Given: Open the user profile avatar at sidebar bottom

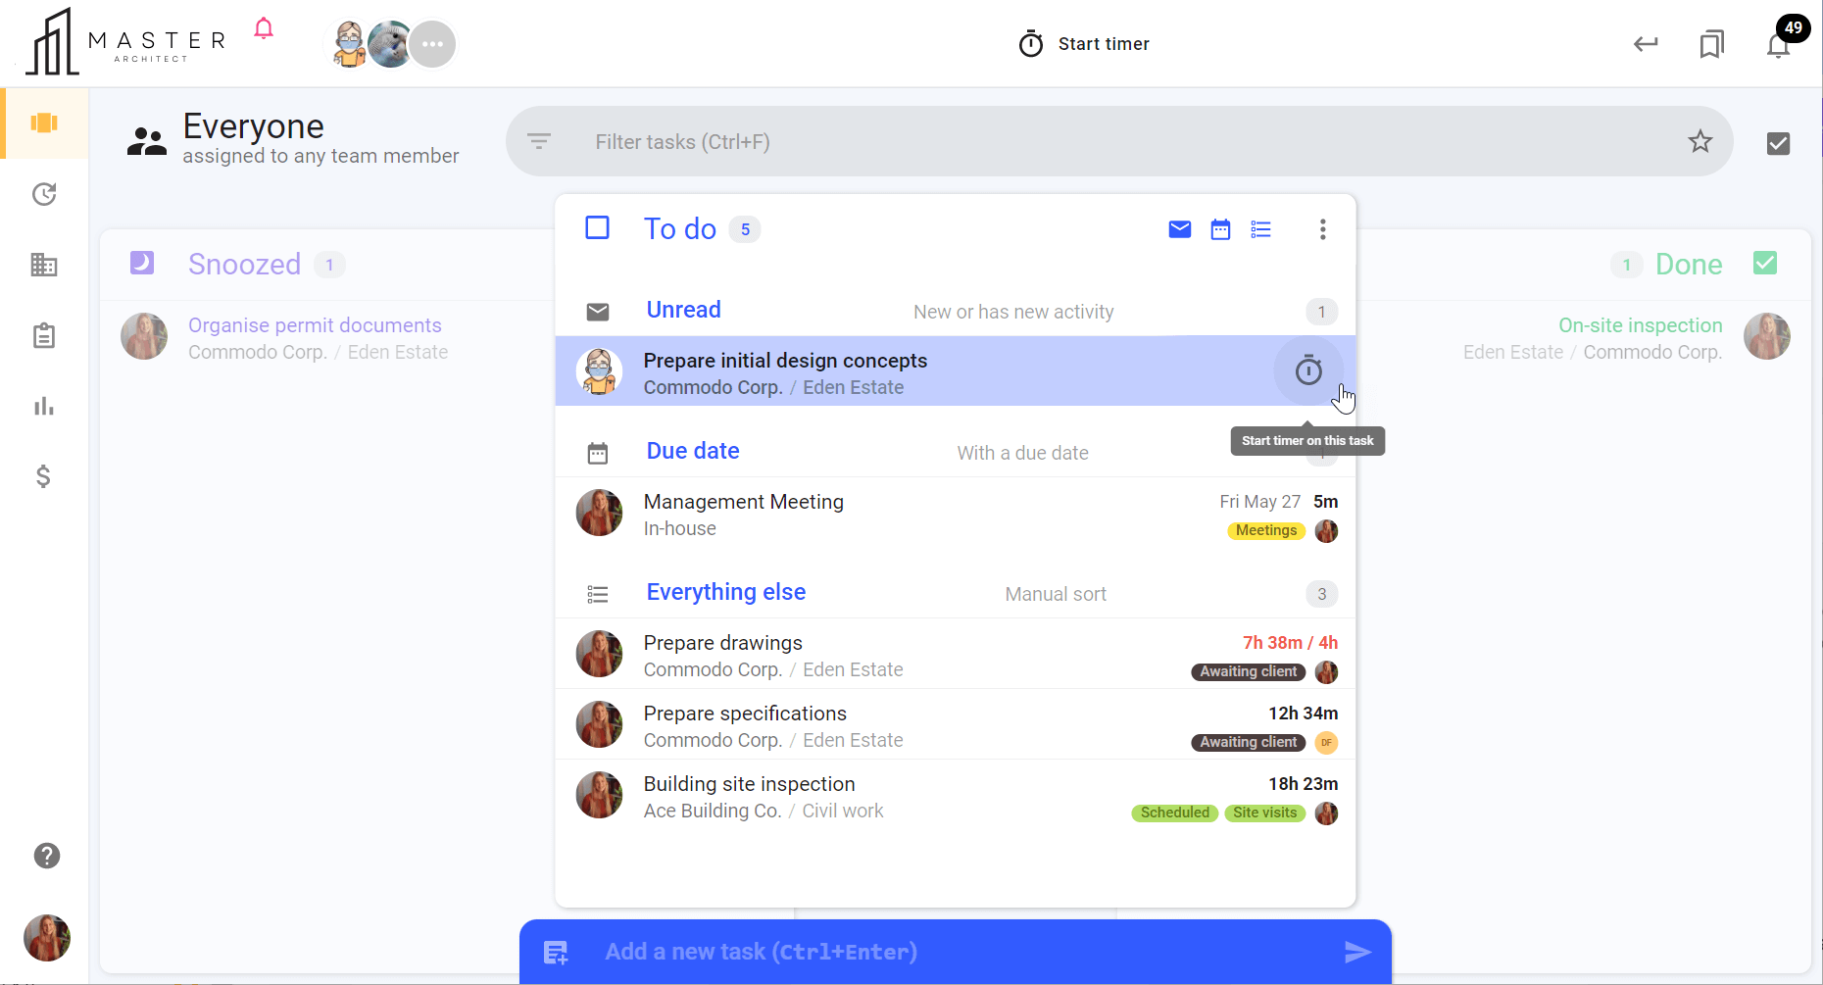Looking at the screenshot, I should click(x=47, y=938).
